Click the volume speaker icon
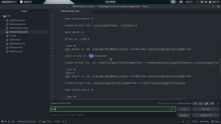Viewport: 221px width, 124px height. pyautogui.click(x=206, y=2)
